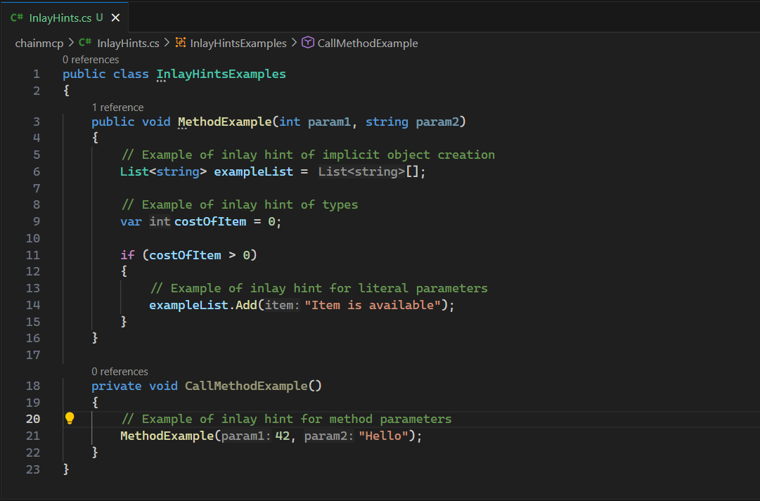The width and height of the screenshot is (760, 501).
Task: Show the '1 reference' CodeLens above MethodExample
Action: point(117,108)
